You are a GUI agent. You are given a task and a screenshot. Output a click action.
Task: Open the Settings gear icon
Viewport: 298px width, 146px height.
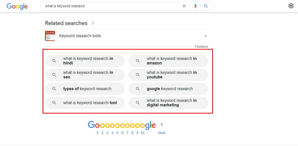[x=291, y=6]
